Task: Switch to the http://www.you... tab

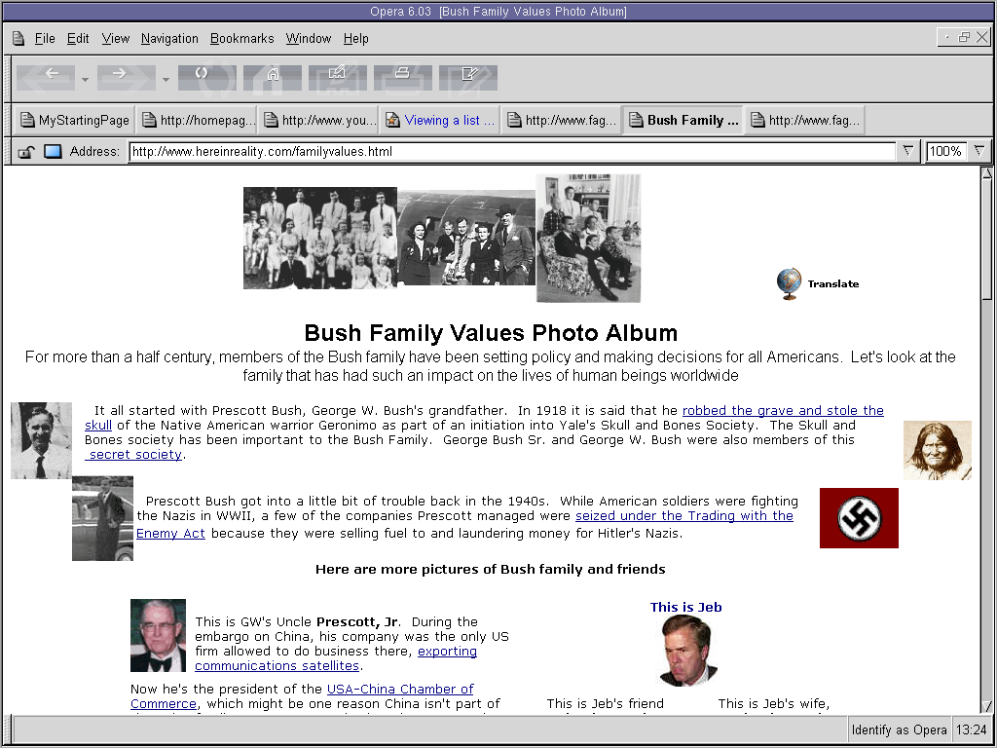Action: tap(319, 120)
